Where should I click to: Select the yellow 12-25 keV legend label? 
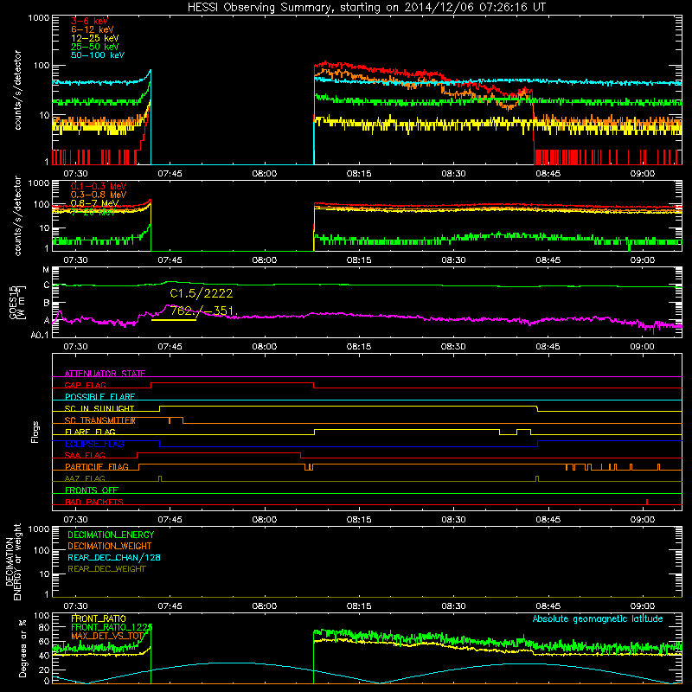click(x=95, y=38)
